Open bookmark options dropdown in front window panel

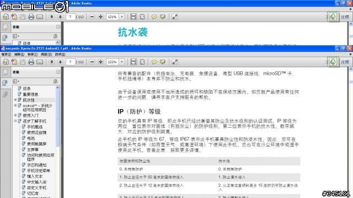tap(16, 81)
